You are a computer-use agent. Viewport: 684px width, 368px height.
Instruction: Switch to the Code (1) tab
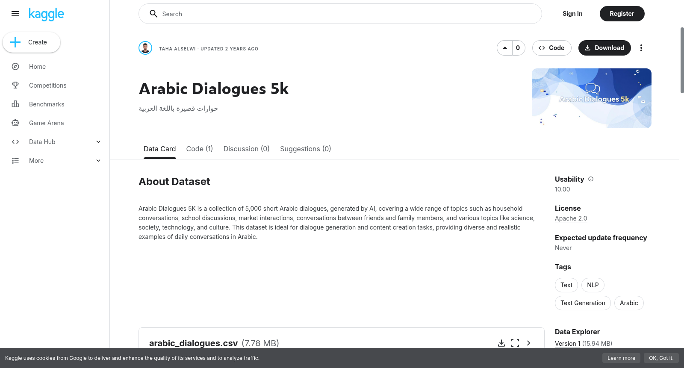coord(200,149)
